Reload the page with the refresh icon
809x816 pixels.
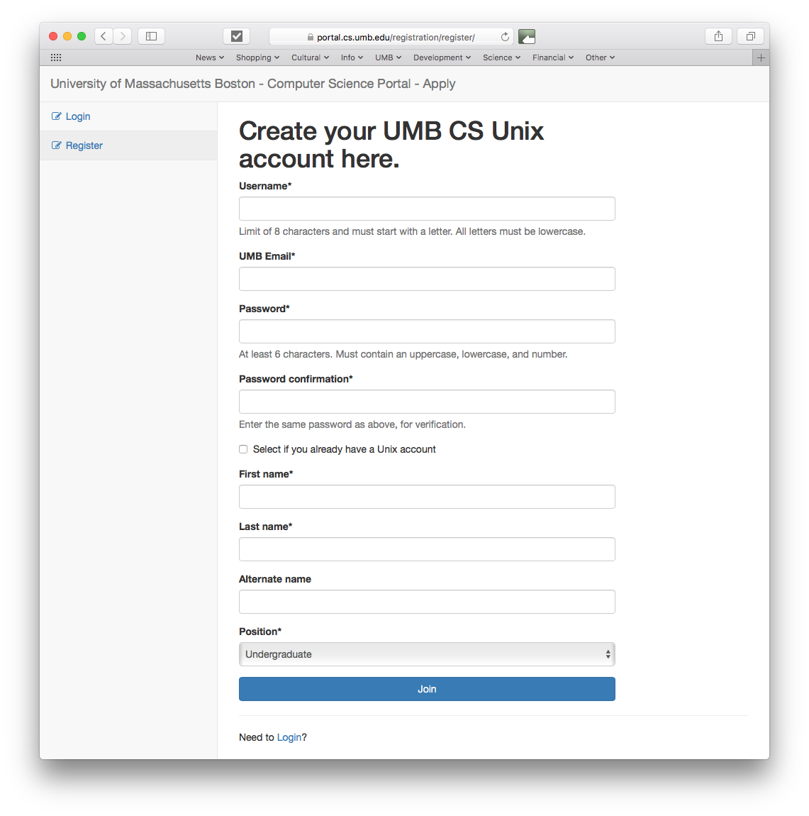pos(505,37)
